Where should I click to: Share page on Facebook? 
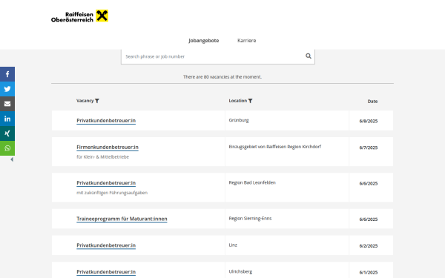pos(7,74)
